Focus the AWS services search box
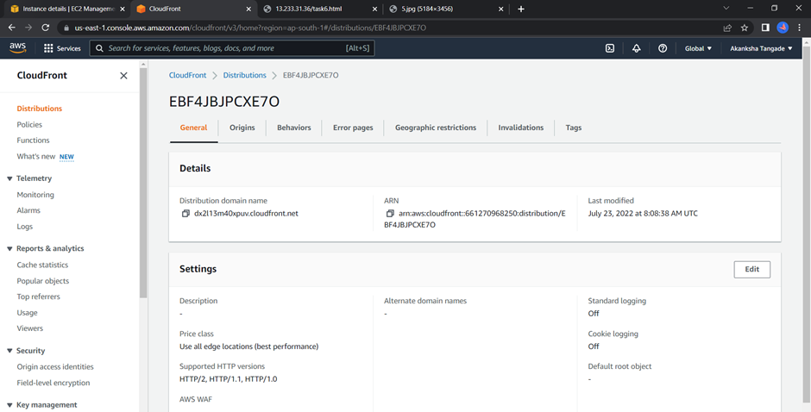Viewport: 811px width, 412px height. pyautogui.click(x=232, y=48)
